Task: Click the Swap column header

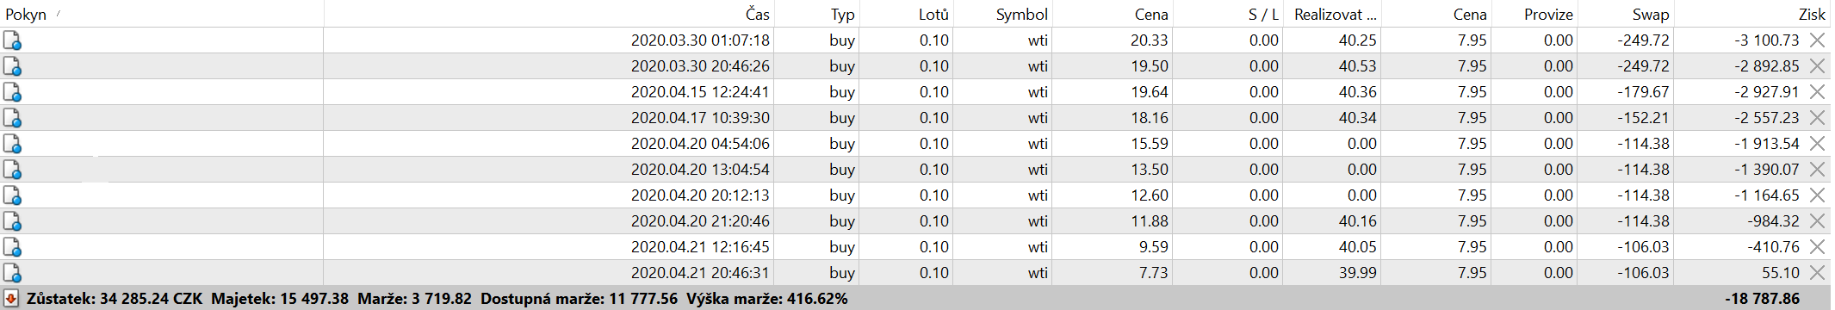Action: (1651, 14)
